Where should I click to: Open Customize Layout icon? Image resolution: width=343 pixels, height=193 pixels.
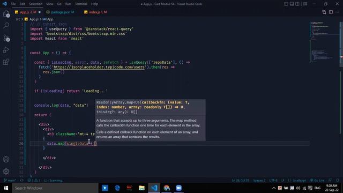[x=305, y=4]
